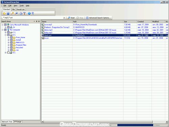Click the hammer options toolbar icon
This screenshot has width=169, height=127.
[x=25, y=13]
